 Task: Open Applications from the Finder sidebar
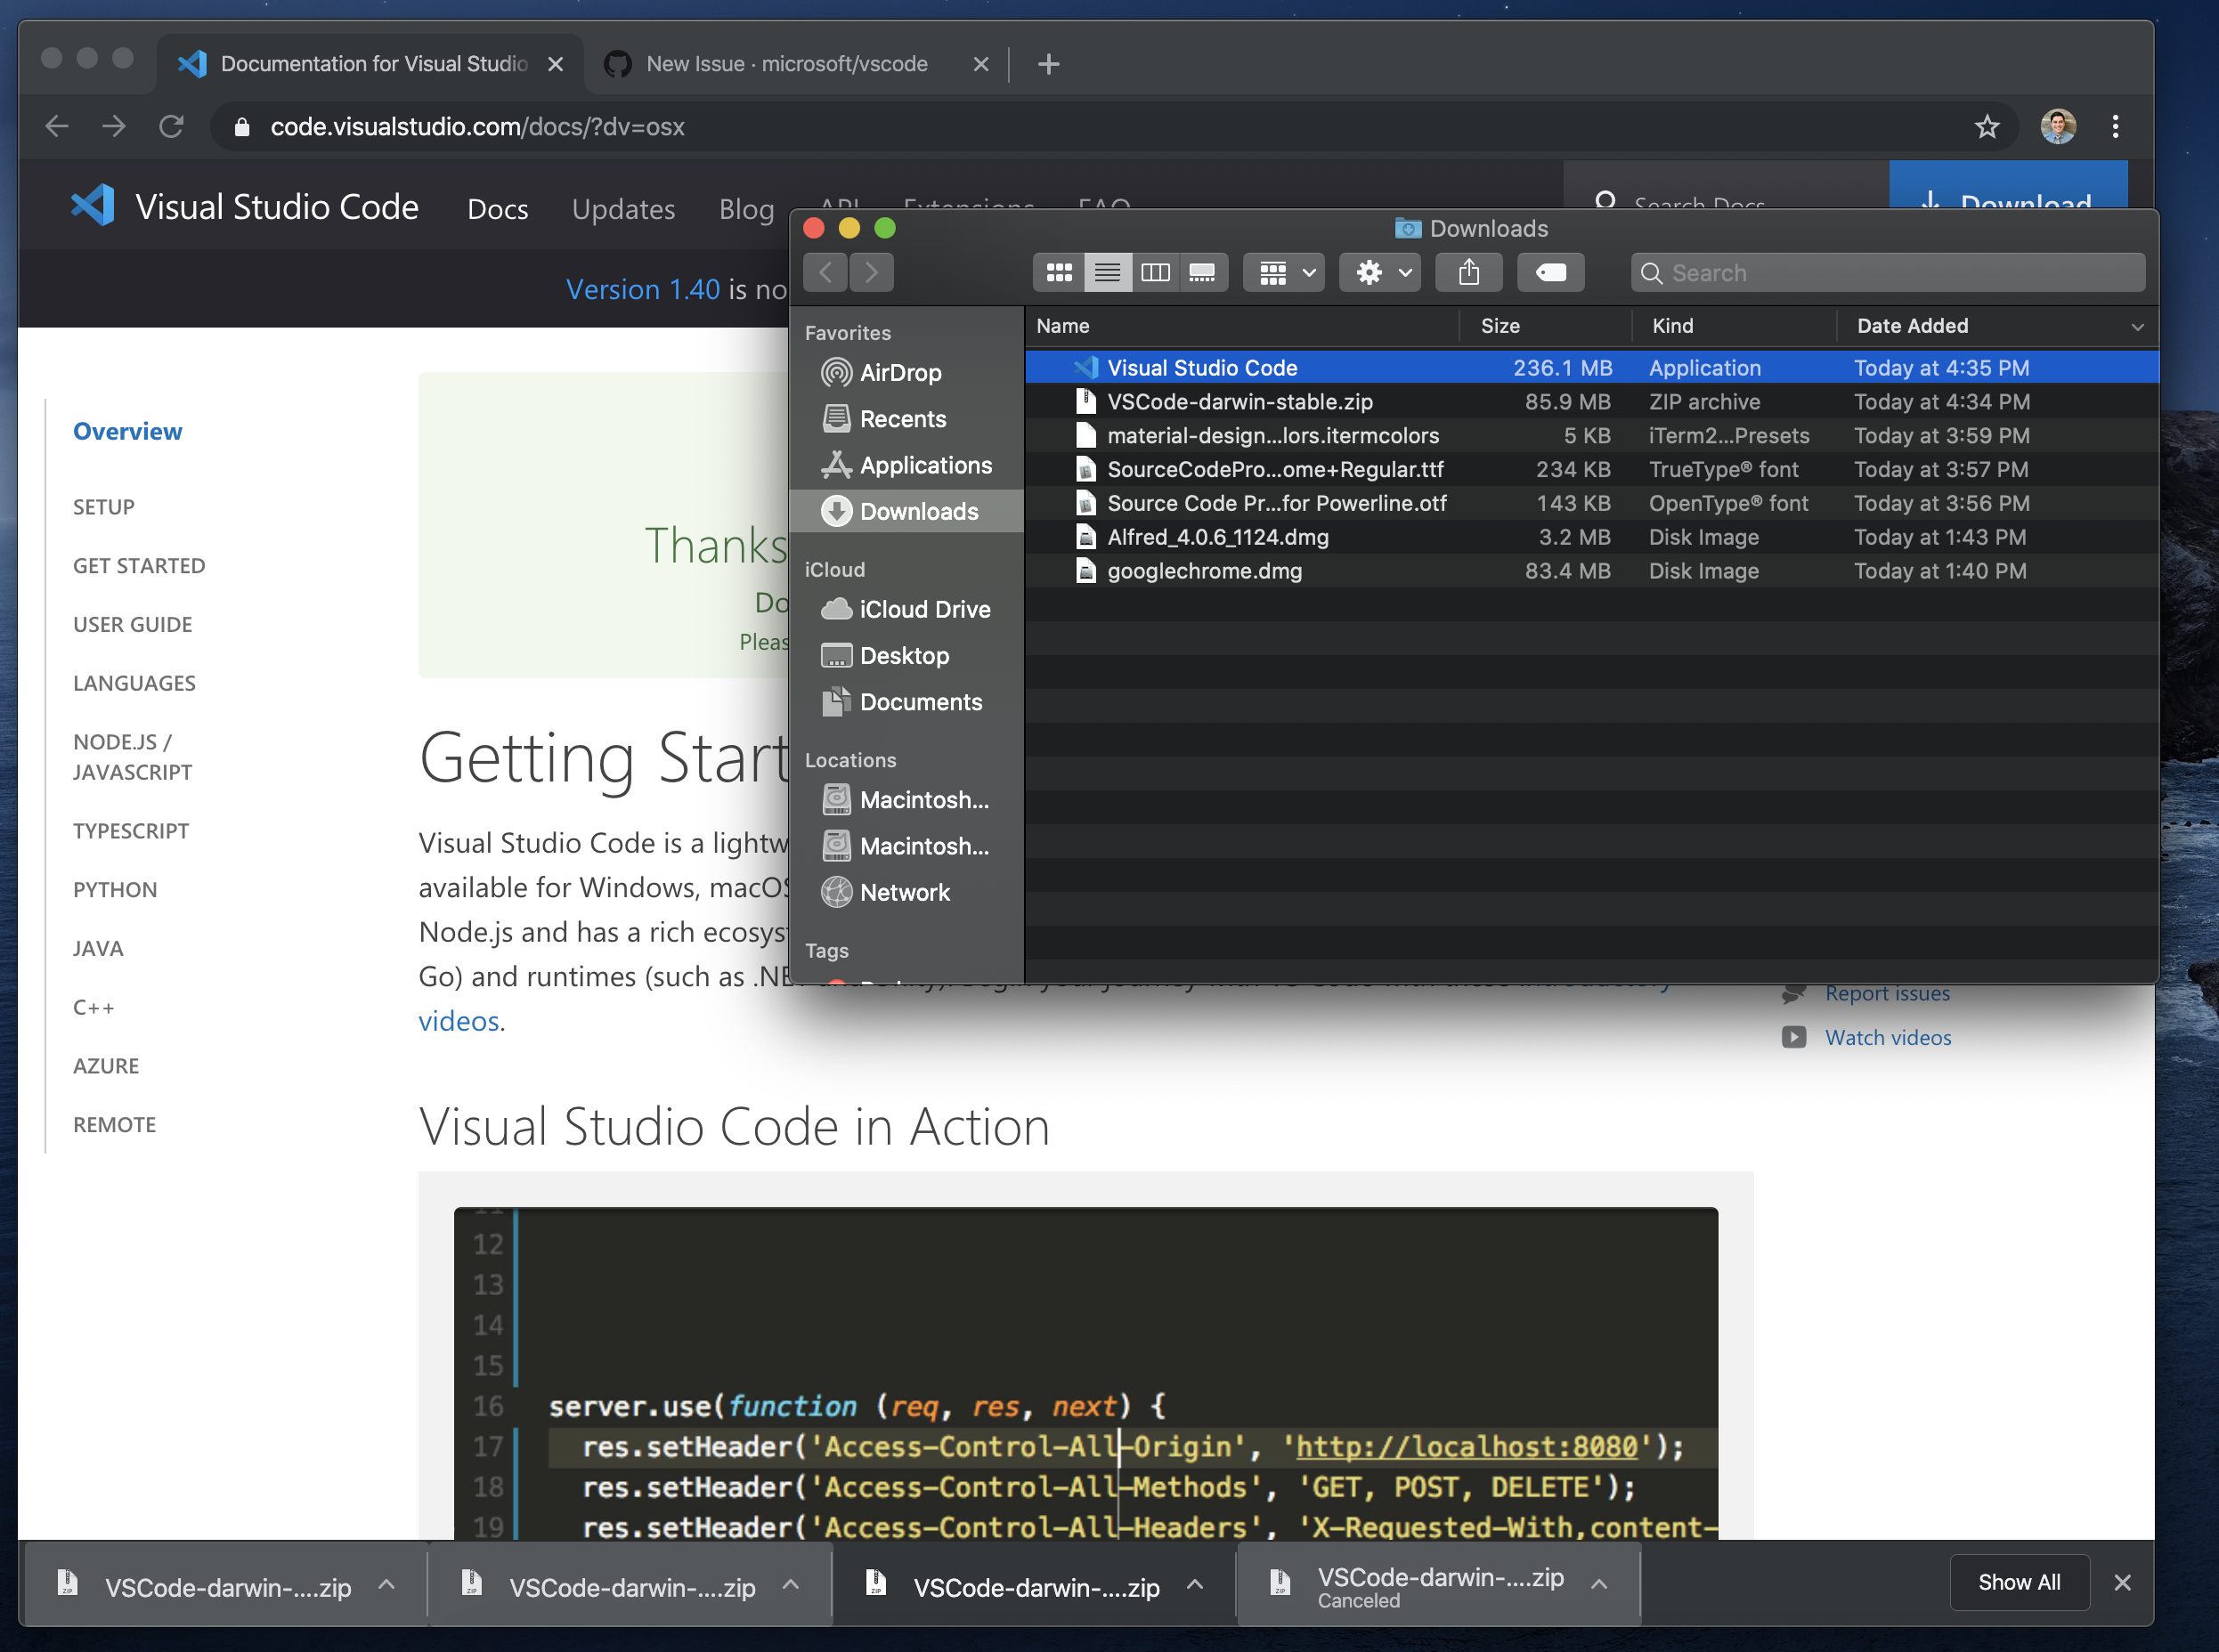click(x=925, y=465)
